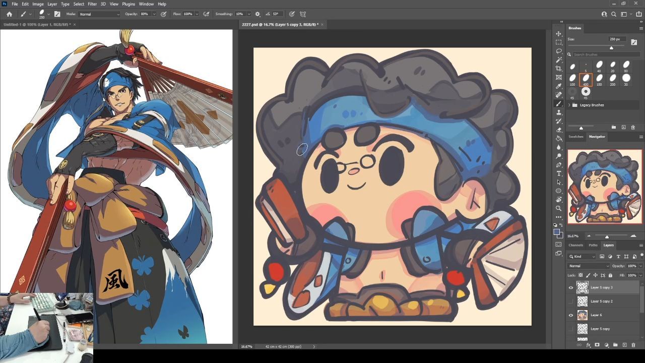Show Layer 5 copy 2
Image resolution: width=645 pixels, height=363 pixels.
pyautogui.click(x=570, y=301)
